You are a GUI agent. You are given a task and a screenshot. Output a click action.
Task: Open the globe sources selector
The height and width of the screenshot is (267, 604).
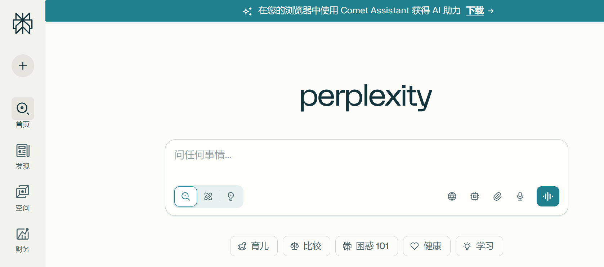(x=452, y=196)
